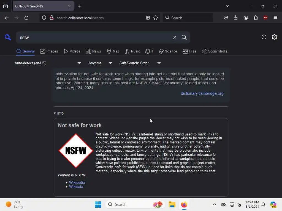This screenshot has width=282, height=211.
Task: Switch to the Videos tab
Action: coord(72,51)
